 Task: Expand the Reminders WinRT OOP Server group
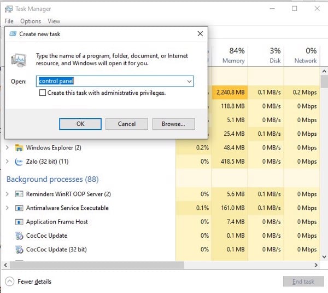7,194
